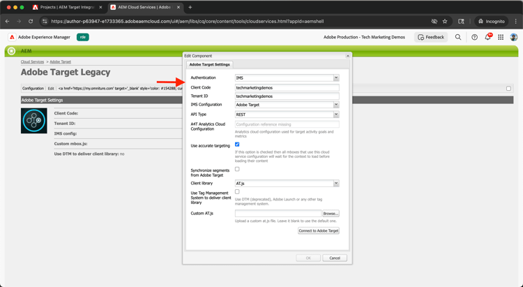Click Configuration in the configuration bar

point(33,89)
